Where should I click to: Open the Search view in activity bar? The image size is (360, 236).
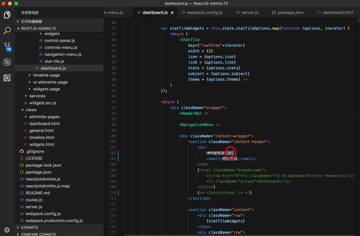7,31
